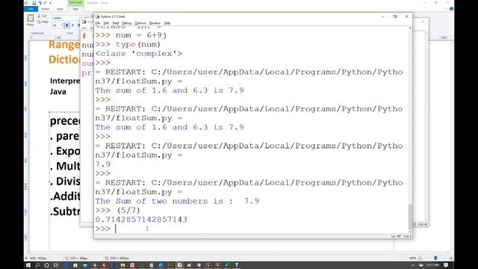Open the Shell menu in Python Shell
This screenshot has height=269, width=478.
tap(116, 23)
